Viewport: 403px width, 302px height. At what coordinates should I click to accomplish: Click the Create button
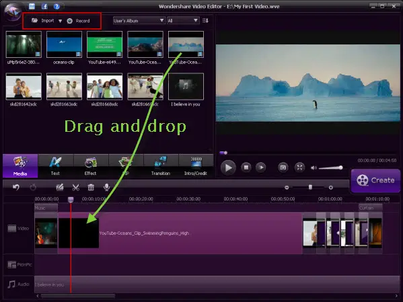(x=375, y=180)
